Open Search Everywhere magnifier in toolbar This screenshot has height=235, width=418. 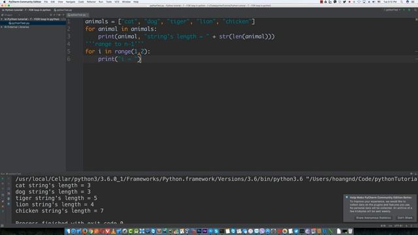tap(415, 10)
